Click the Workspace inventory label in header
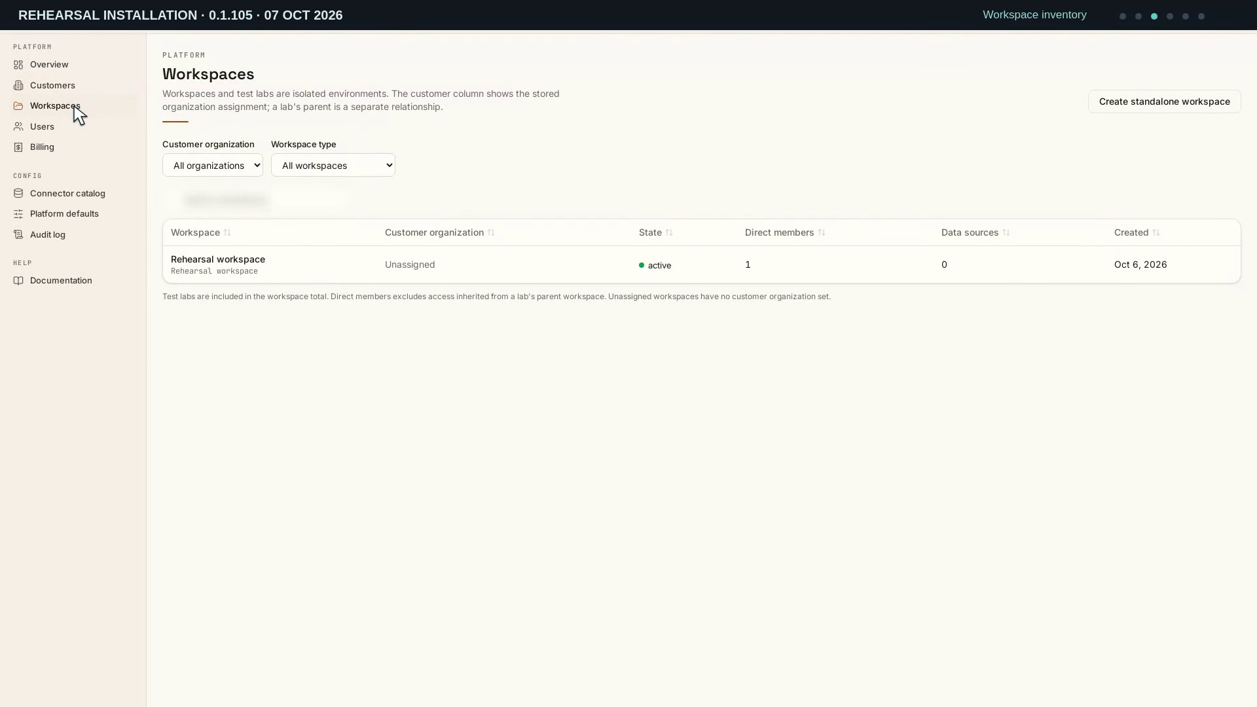Viewport: 1257px width, 707px height. (x=1034, y=15)
